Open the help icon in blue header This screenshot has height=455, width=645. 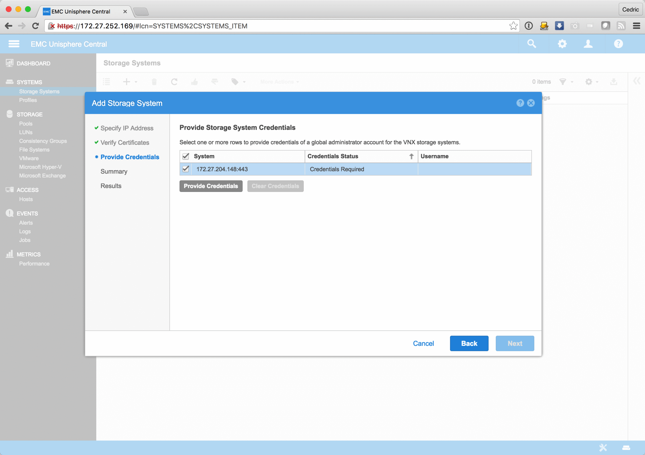coord(618,44)
